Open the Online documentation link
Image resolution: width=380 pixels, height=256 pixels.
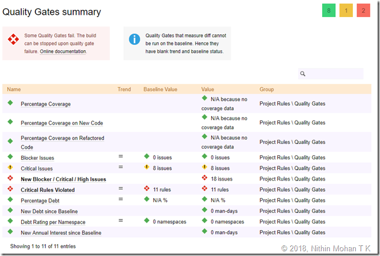click(63, 52)
